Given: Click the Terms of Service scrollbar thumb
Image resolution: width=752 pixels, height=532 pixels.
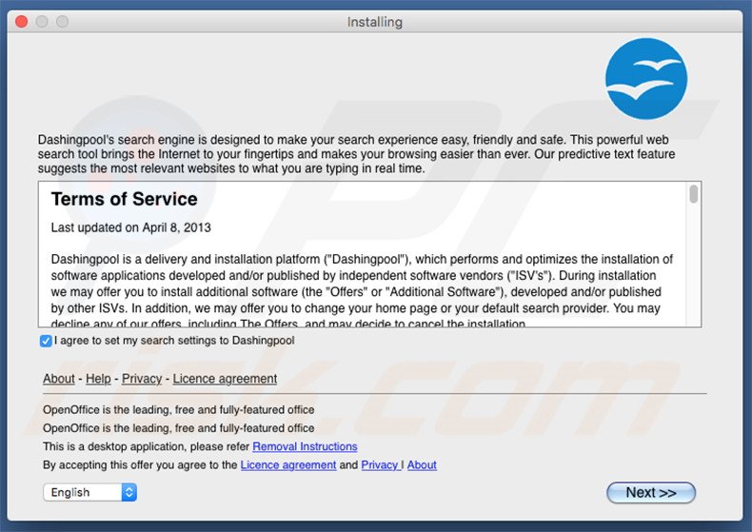Looking at the screenshot, I should coord(694,194).
